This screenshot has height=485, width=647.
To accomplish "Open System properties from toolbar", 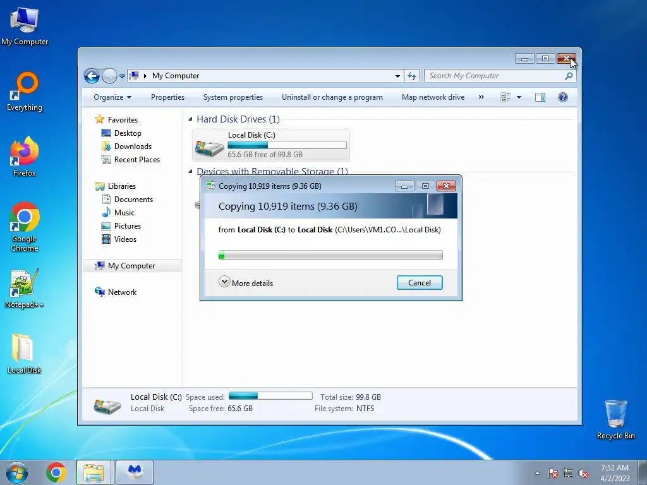I will (233, 97).
